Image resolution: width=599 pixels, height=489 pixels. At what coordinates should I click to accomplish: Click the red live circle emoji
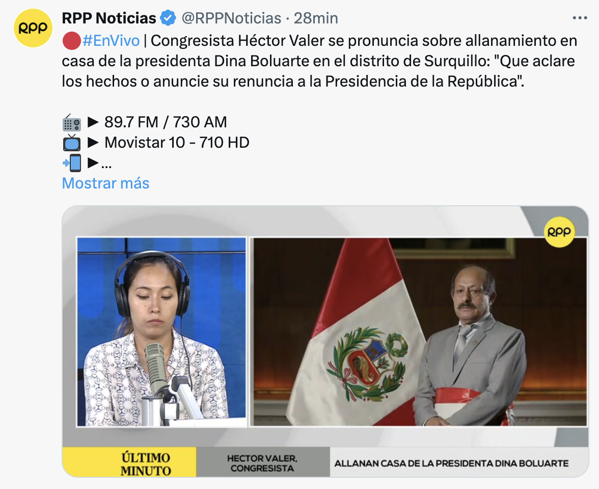(71, 41)
